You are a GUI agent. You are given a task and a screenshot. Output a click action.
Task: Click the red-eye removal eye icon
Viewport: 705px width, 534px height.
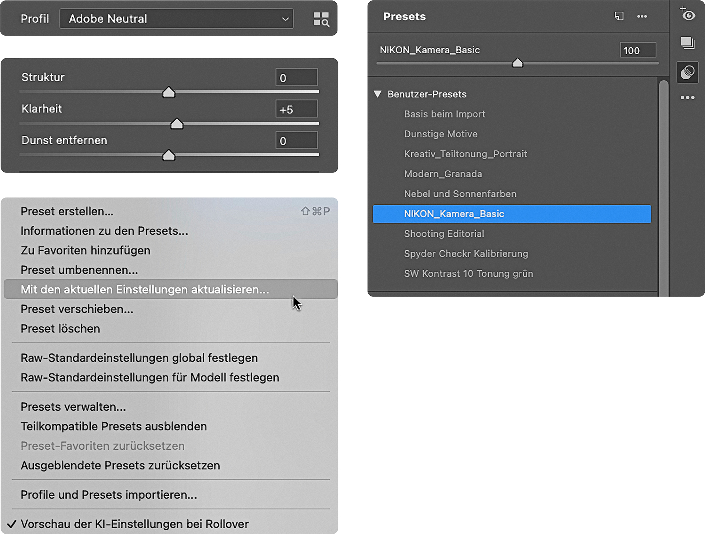click(688, 15)
